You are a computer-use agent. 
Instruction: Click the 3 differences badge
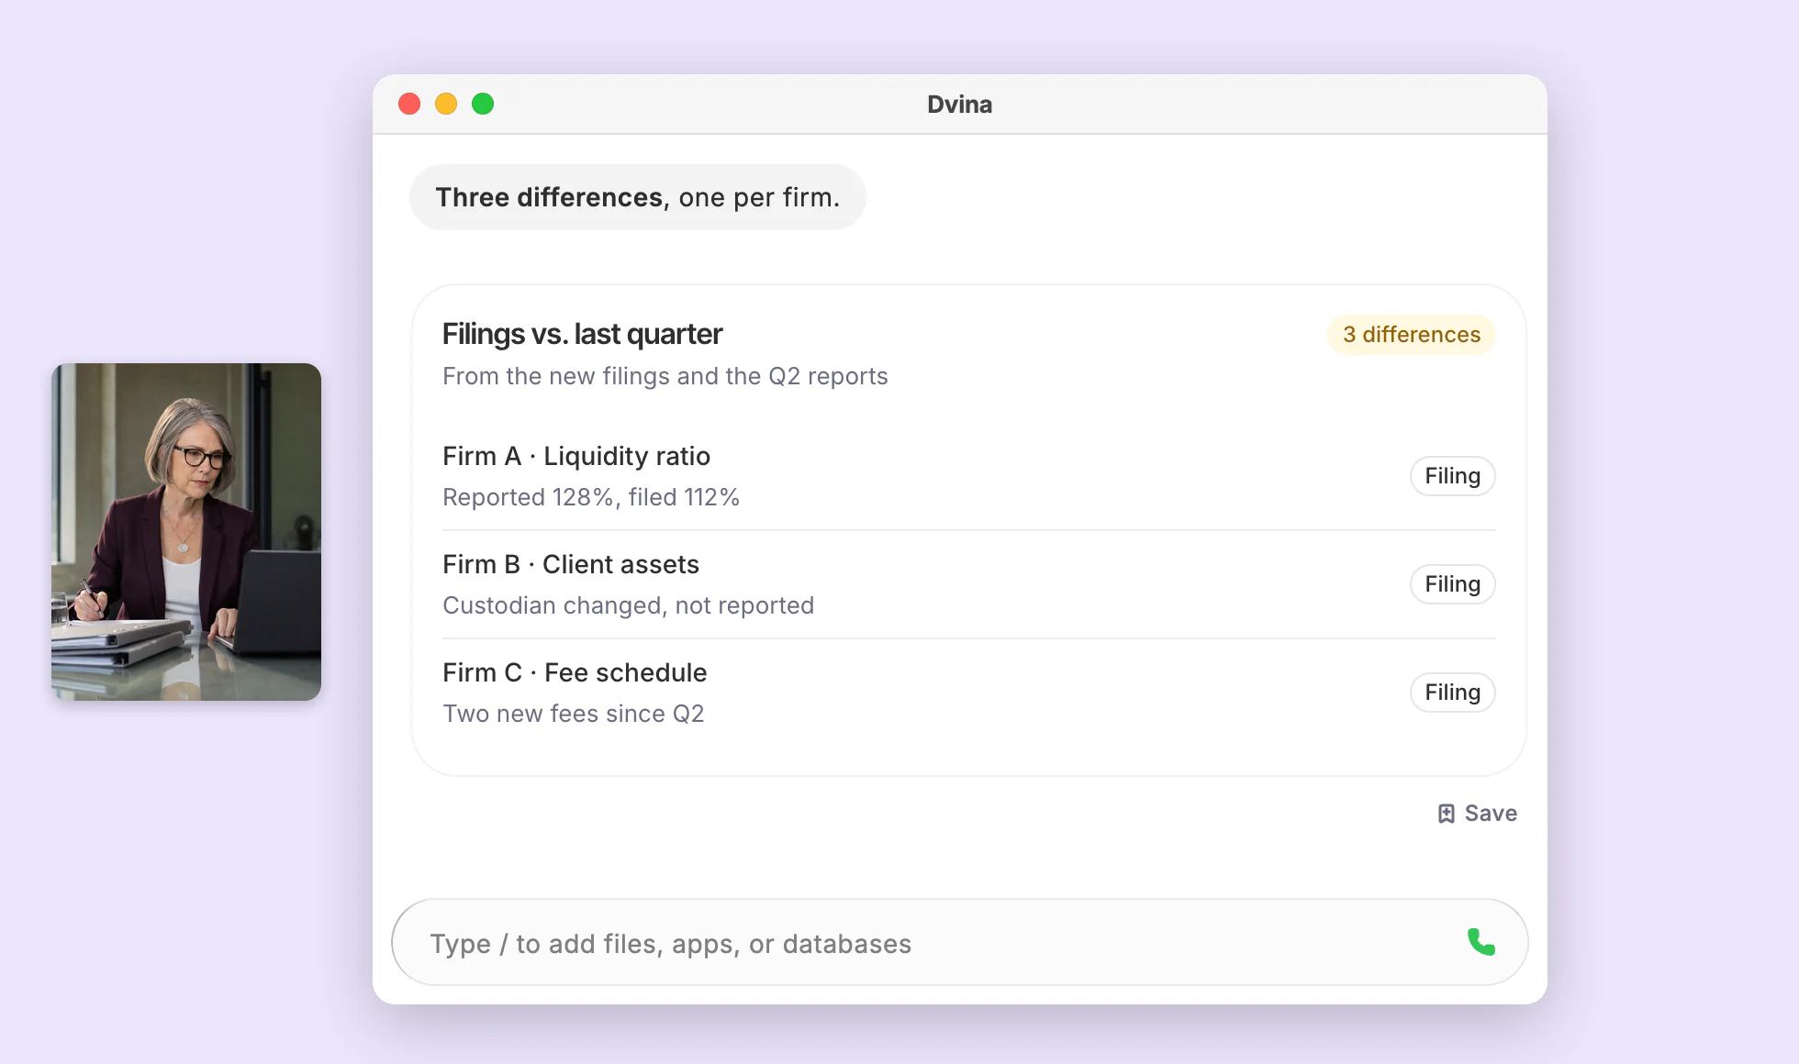click(1411, 335)
